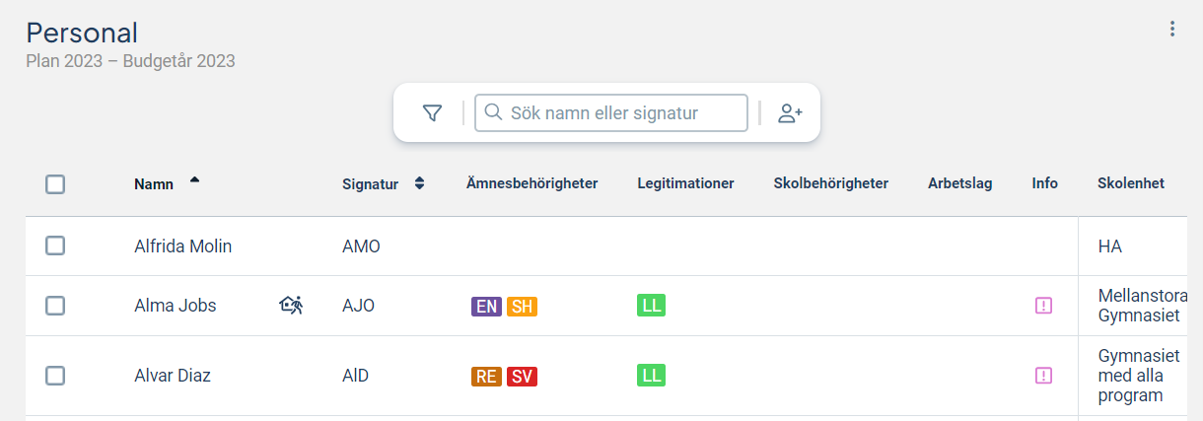Click the Skolenhet column header
Screen dimensions: 1203x421
click(1131, 183)
